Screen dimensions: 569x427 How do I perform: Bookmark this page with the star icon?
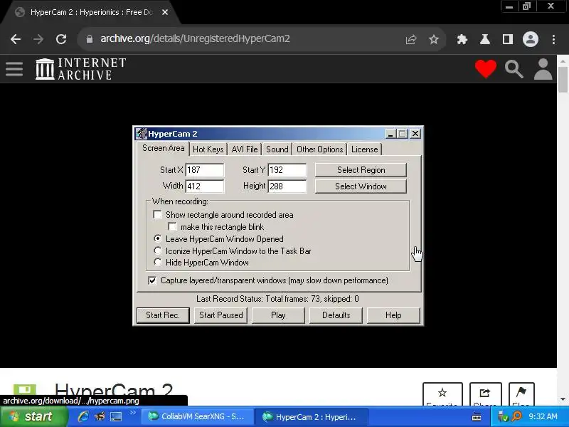[x=434, y=39]
